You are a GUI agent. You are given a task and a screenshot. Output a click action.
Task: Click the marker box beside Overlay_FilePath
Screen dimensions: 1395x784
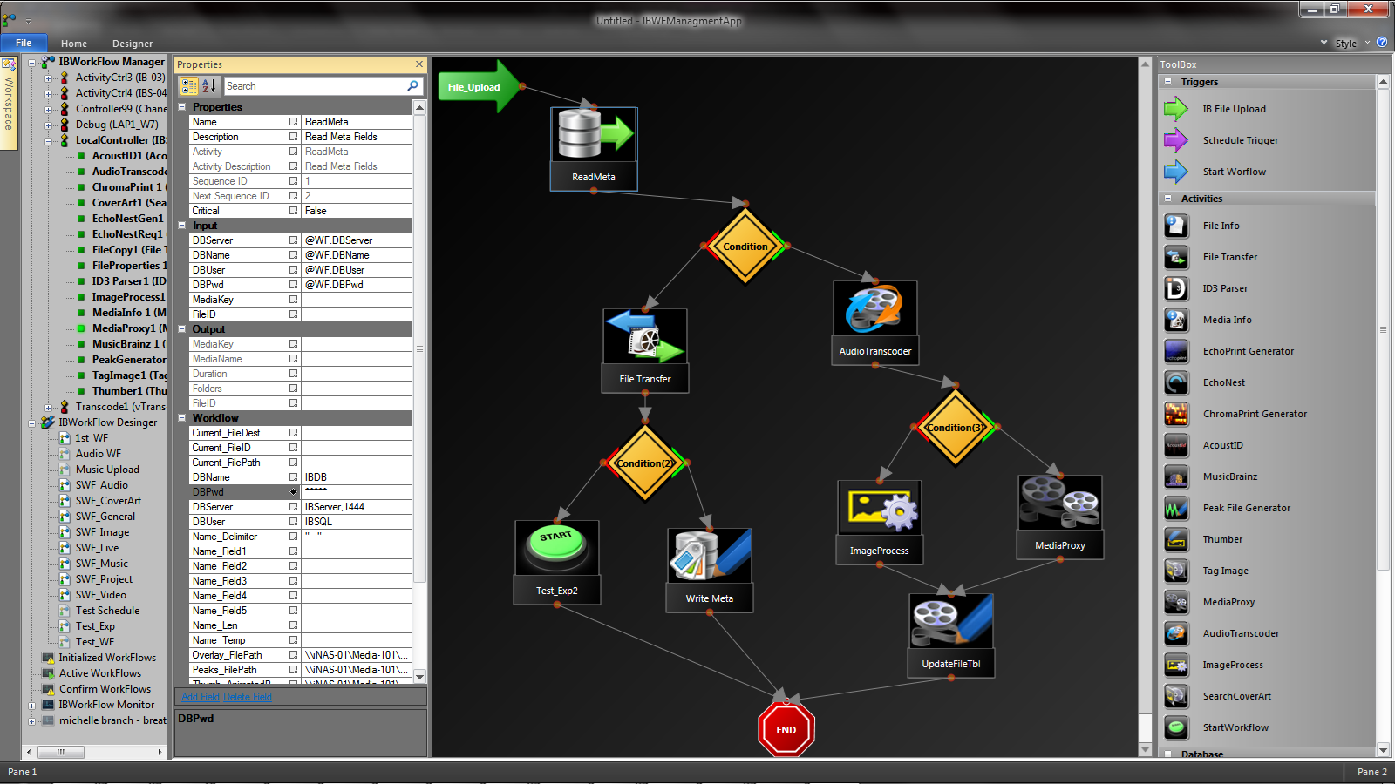tap(294, 655)
